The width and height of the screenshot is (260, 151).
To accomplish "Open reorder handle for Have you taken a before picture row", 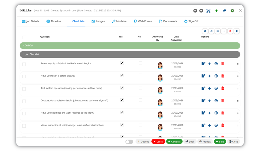I will point(238,76).
